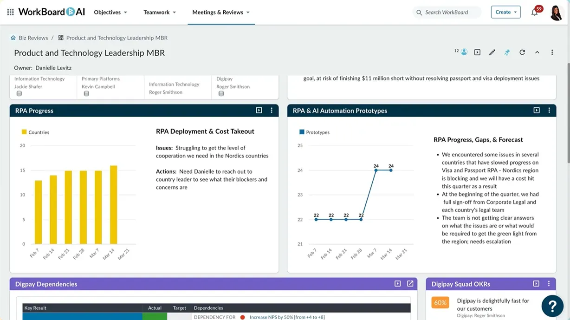Present the Digipay Dependencies panel

click(x=397, y=284)
